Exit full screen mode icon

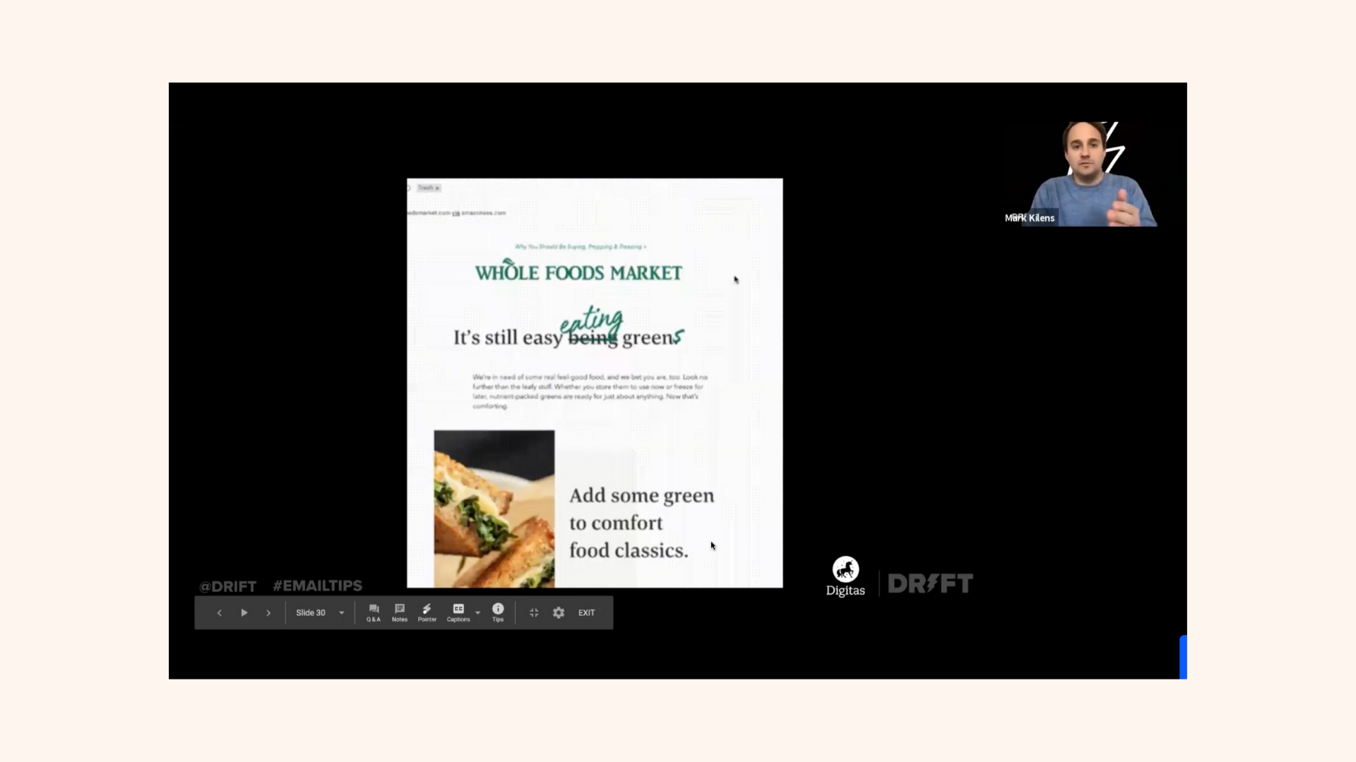534,613
